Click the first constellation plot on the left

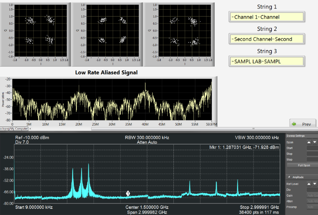click(x=36, y=30)
